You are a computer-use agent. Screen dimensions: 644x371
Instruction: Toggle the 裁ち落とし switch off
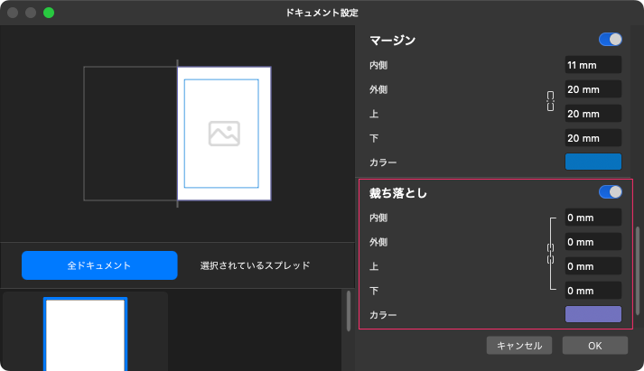tap(611, 191)
